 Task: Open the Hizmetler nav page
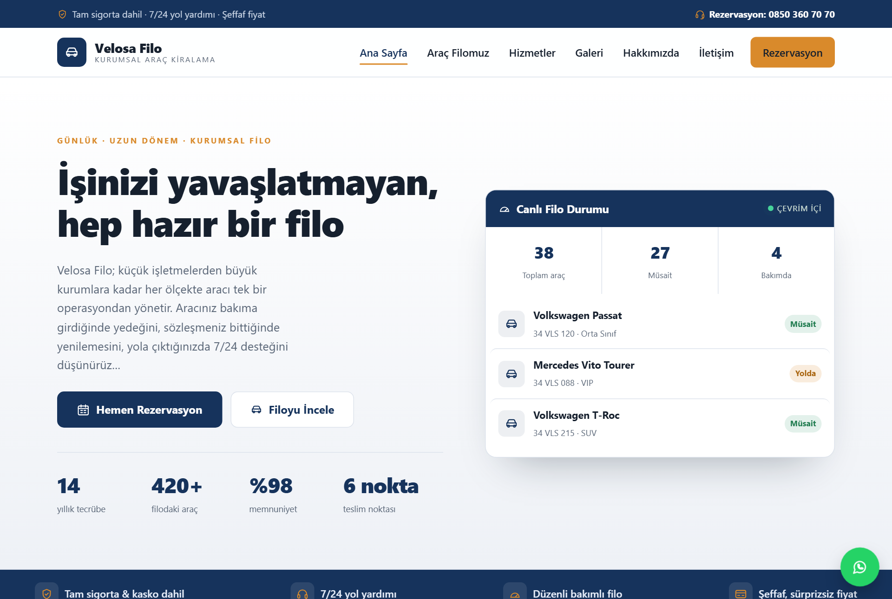pyautogui.click(x=532, y=53)
